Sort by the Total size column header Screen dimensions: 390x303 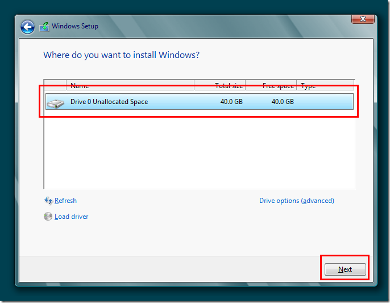[220, 85]
